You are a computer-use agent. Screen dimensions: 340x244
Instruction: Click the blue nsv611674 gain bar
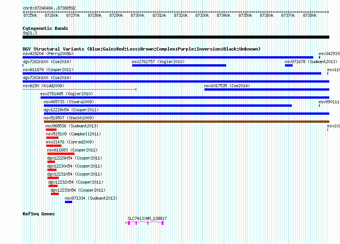point(172,73)
